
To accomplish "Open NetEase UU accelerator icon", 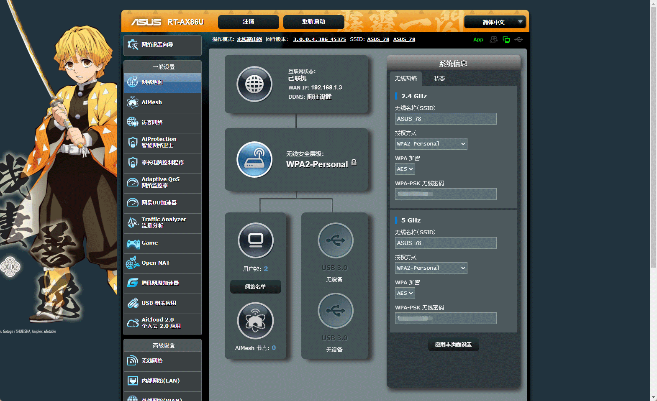I will [133, 202].
